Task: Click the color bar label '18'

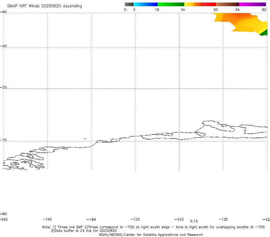Action: point(157,9)
